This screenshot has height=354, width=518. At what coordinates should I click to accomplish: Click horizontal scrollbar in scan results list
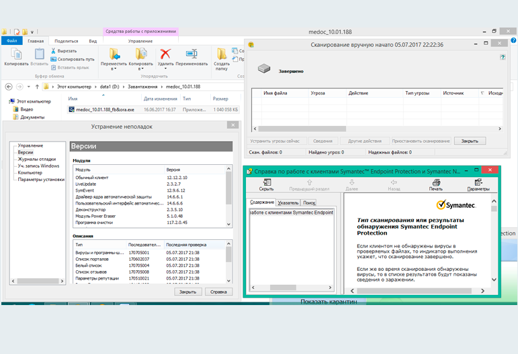tap(302, 129)
